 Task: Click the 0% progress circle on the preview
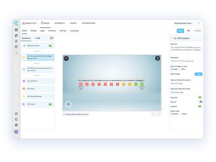(68, 104)
